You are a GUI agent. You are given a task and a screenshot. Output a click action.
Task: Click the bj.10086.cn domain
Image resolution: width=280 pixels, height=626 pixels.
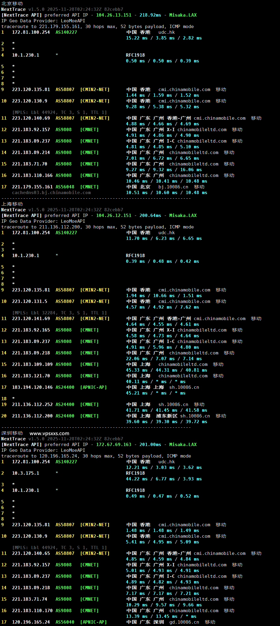point(173,187)
